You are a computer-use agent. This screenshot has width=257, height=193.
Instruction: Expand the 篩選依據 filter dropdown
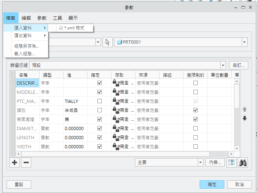[222, 65]
